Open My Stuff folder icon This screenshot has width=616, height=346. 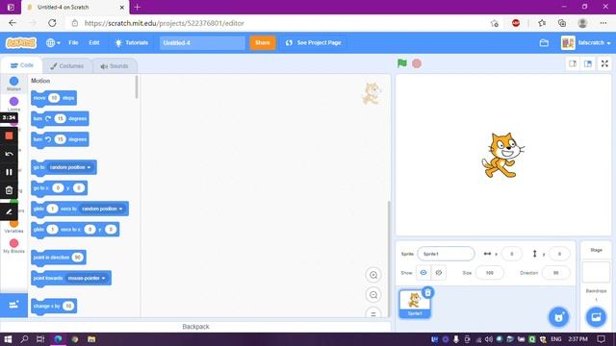(x=544, y=42)
